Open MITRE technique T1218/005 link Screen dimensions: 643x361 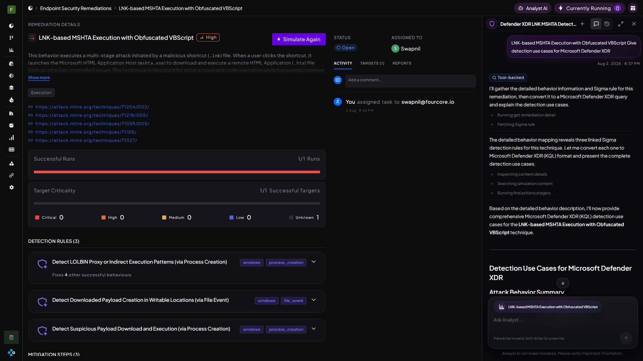click(x=92, y=115)
